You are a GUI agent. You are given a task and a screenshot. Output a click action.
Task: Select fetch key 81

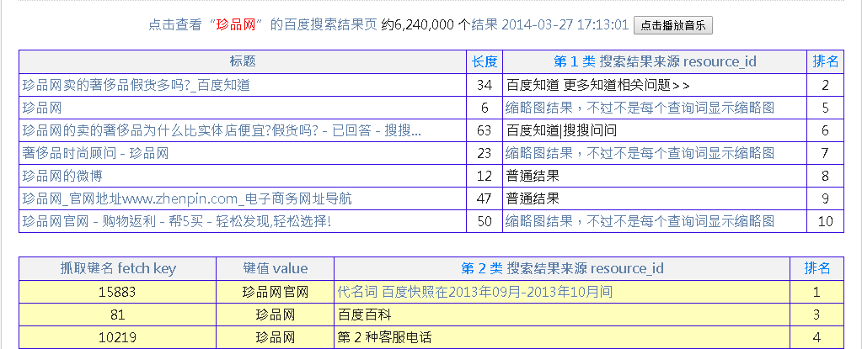click(117, 315)
